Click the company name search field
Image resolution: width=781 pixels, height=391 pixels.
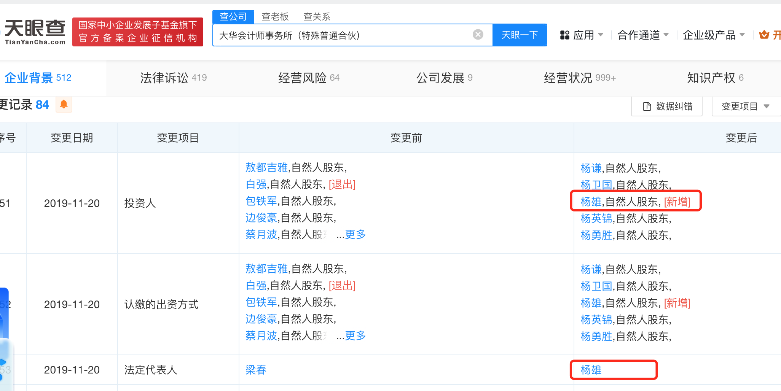coord(343,35)
